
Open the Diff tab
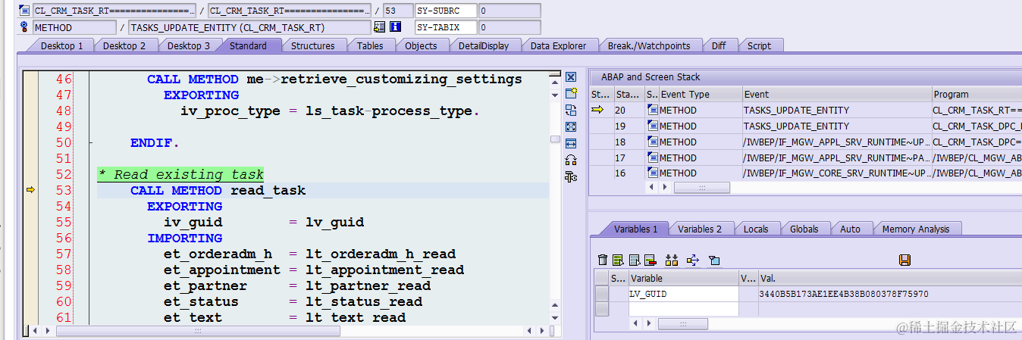719,45
